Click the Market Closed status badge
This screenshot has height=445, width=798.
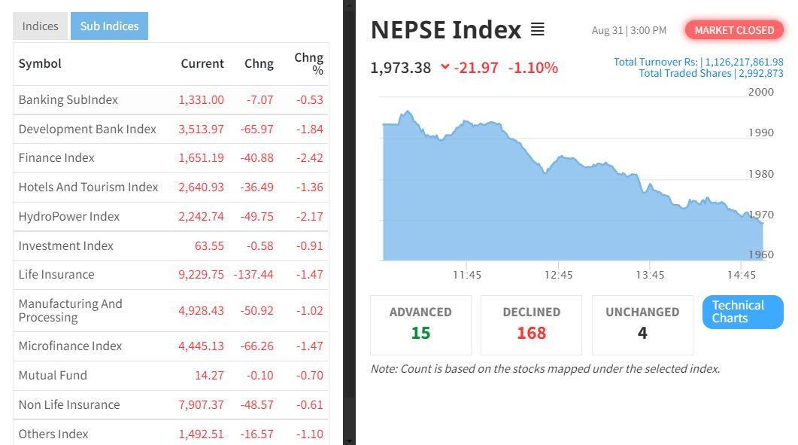734,30
